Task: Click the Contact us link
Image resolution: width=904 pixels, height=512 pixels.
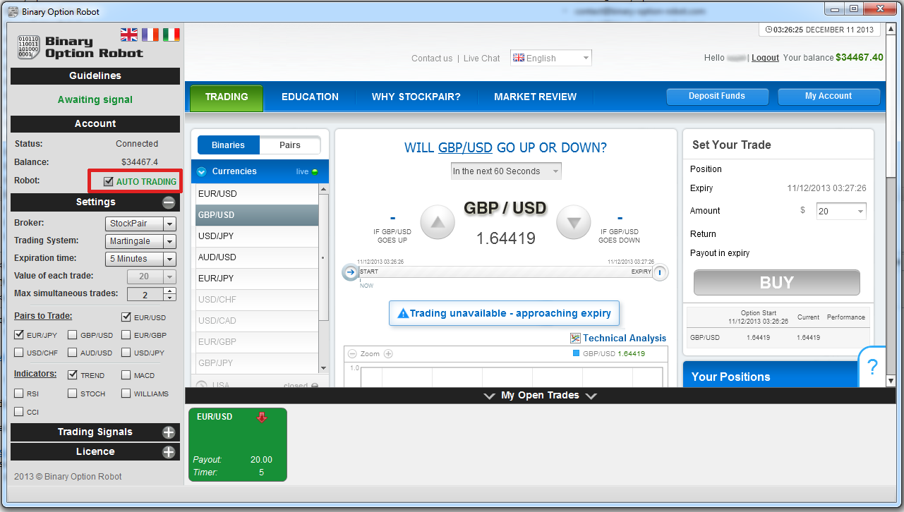Action: pyautogui.click(x=432, y=59)
